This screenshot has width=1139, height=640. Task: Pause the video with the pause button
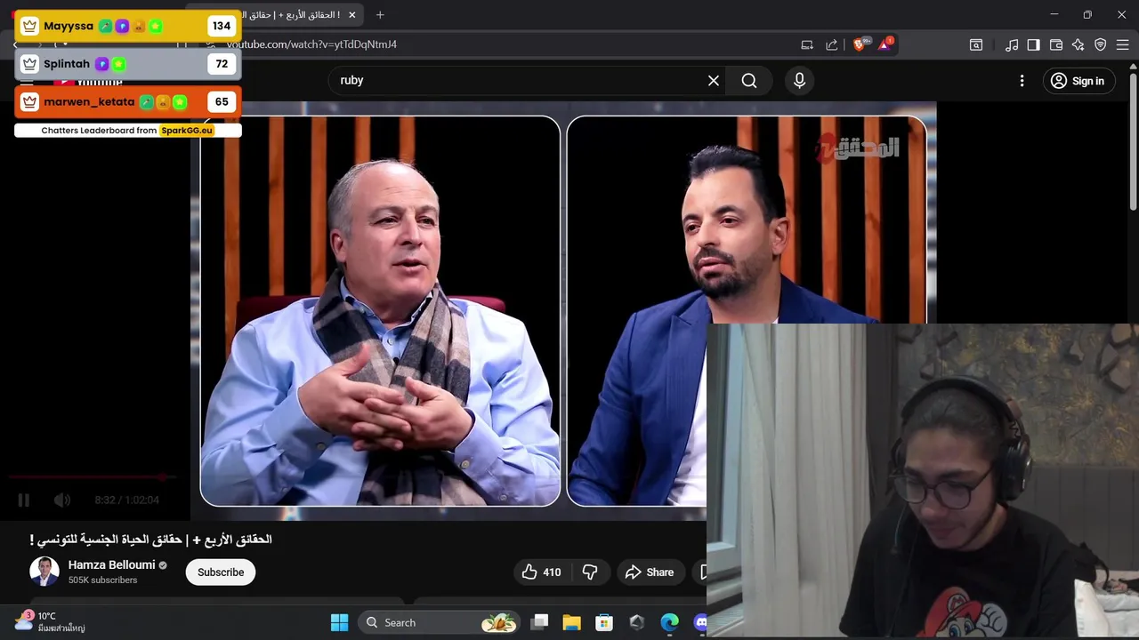pos(24,500)
